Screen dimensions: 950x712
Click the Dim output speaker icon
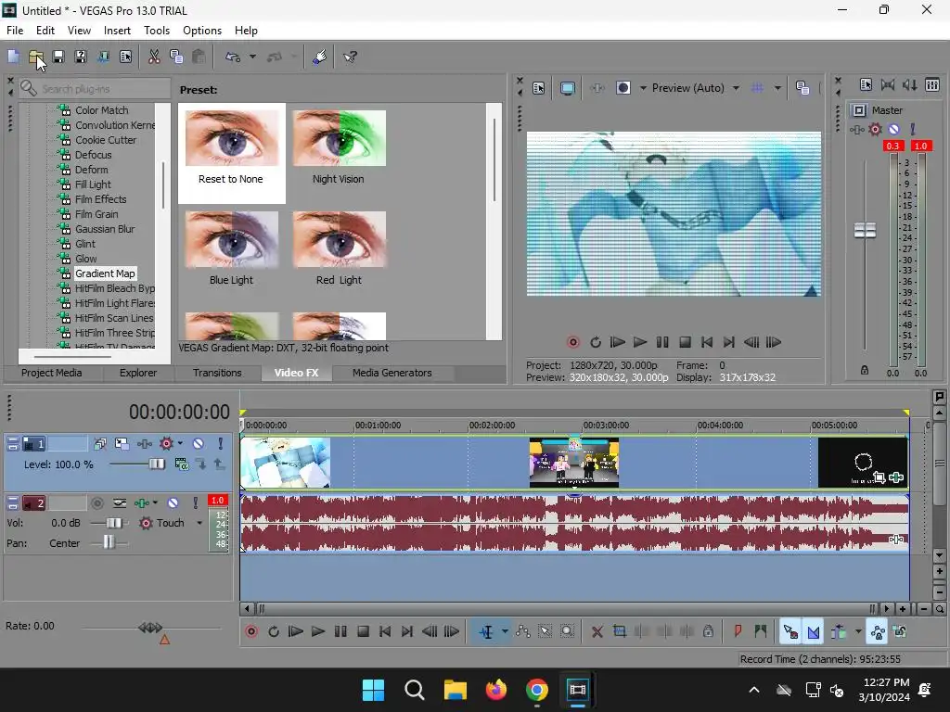tap(910, 85)
